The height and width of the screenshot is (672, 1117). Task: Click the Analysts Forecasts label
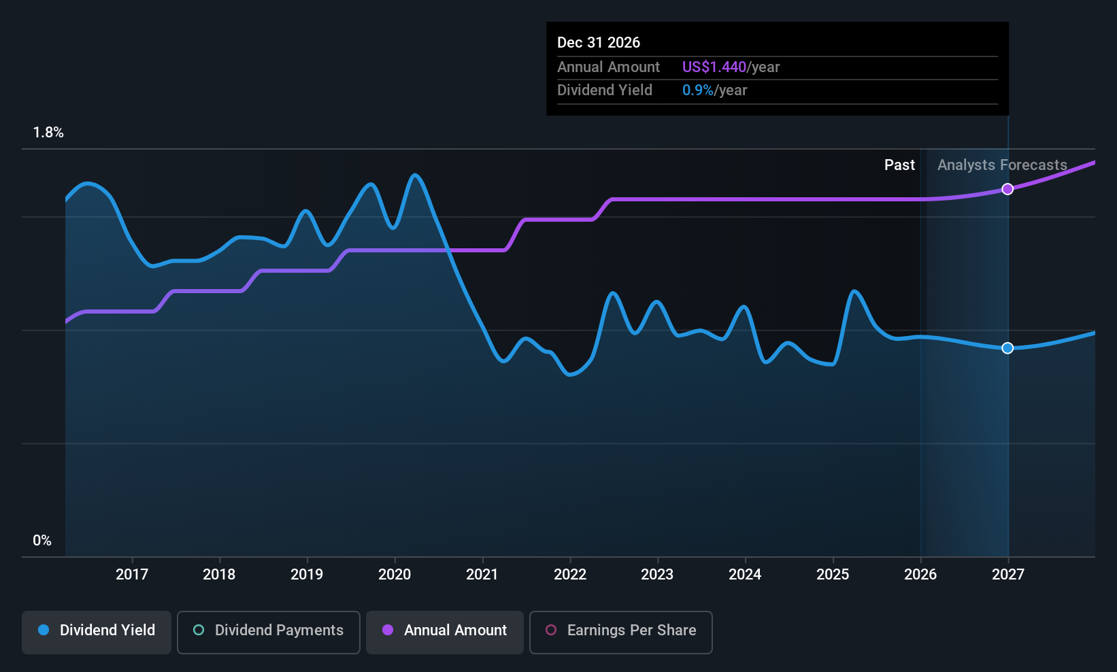1002,165
